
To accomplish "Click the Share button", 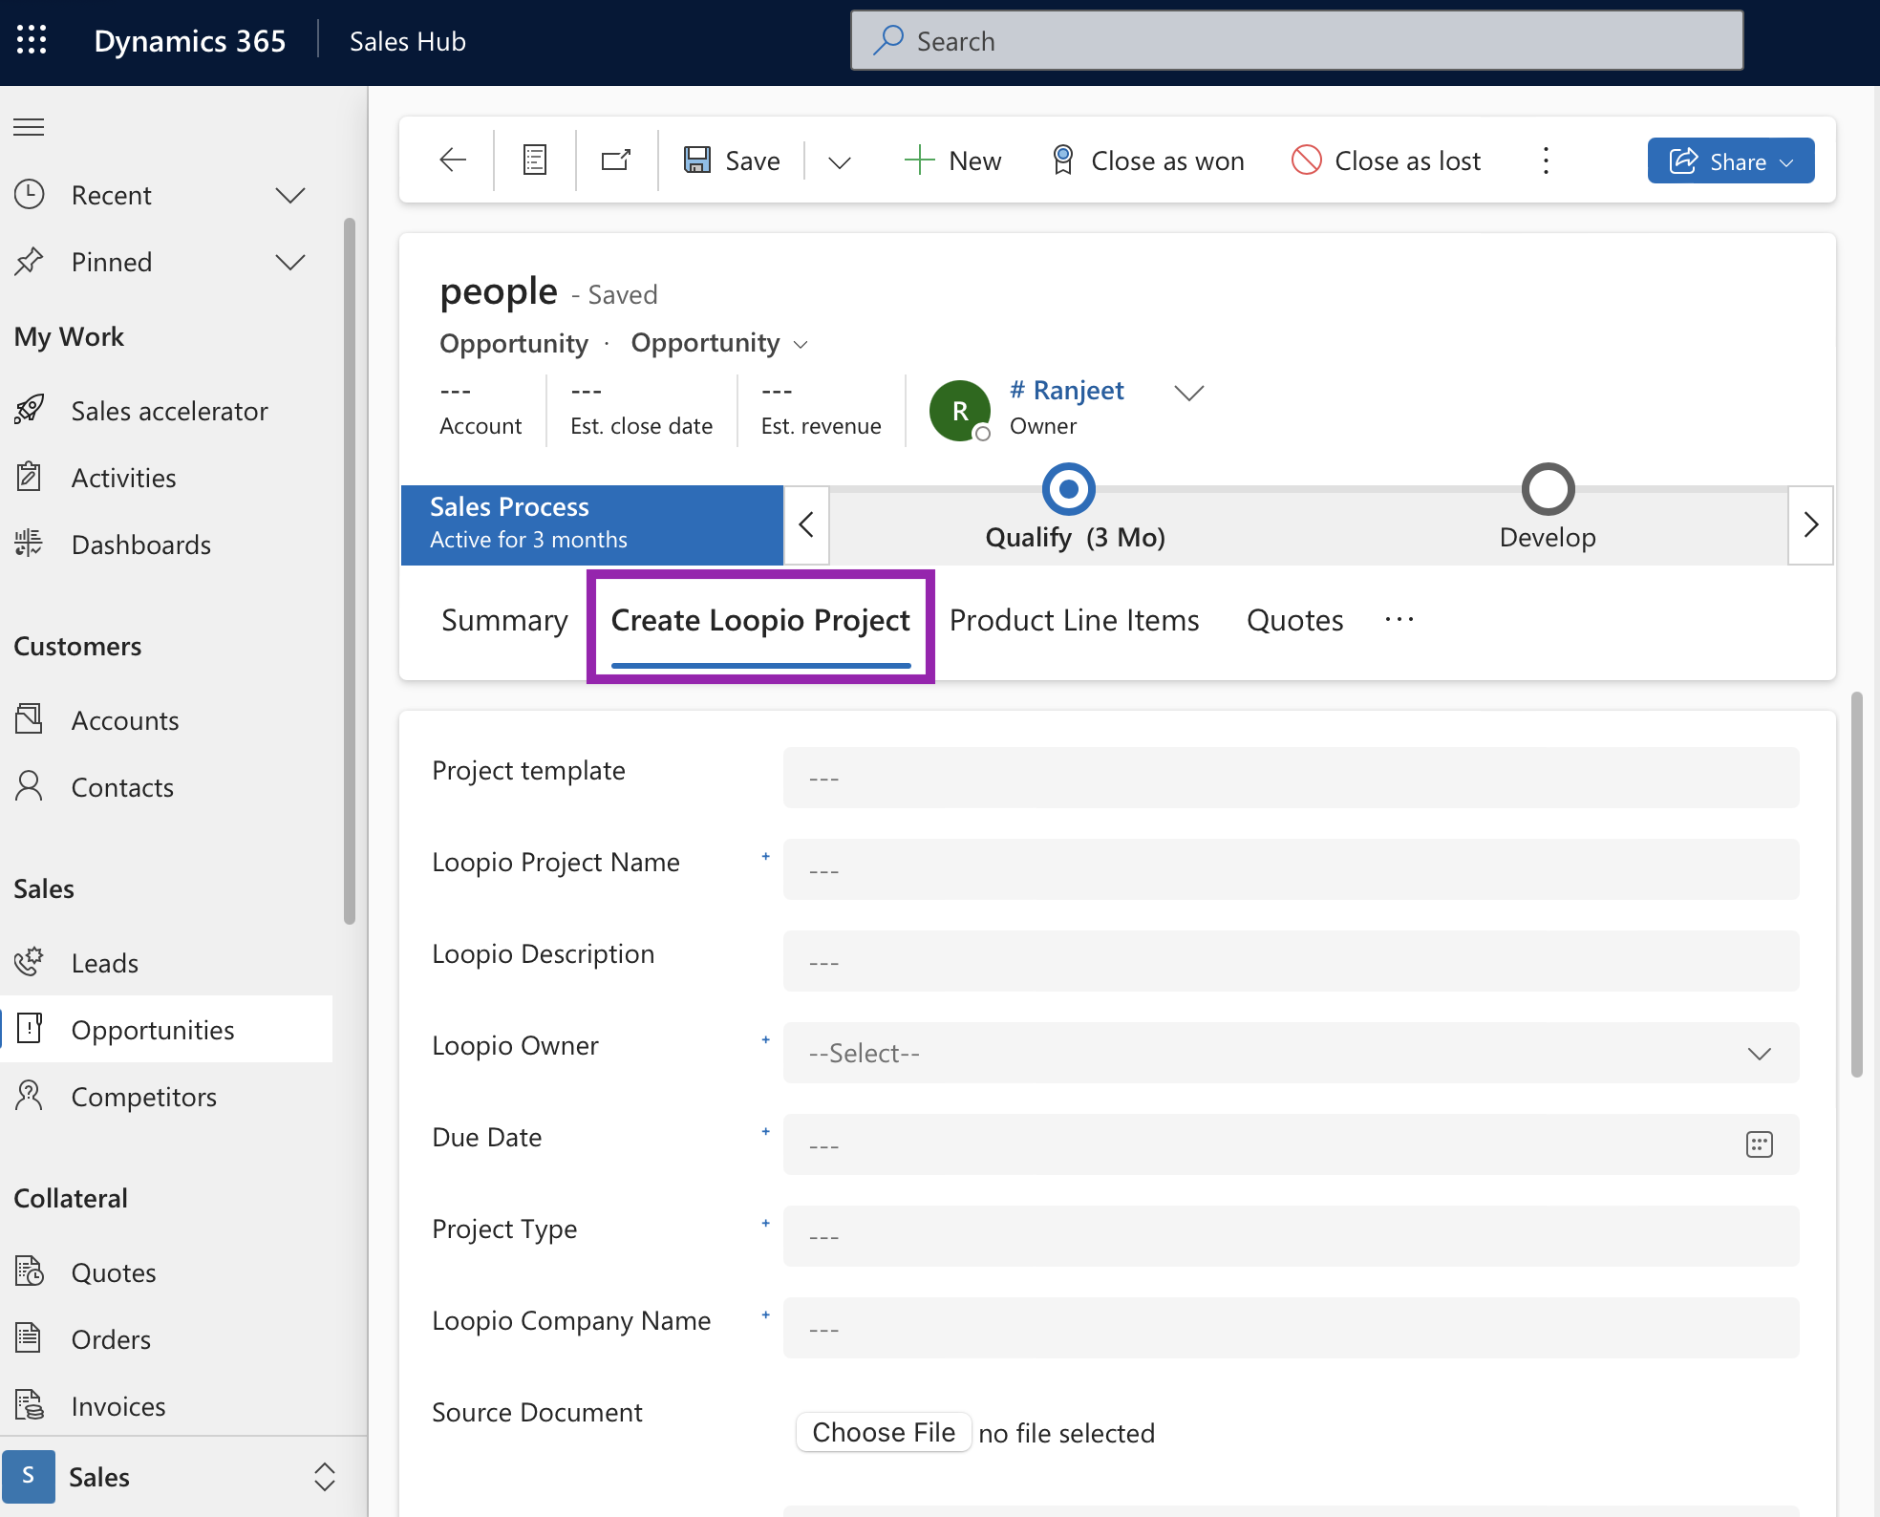I will [1730, 160].
